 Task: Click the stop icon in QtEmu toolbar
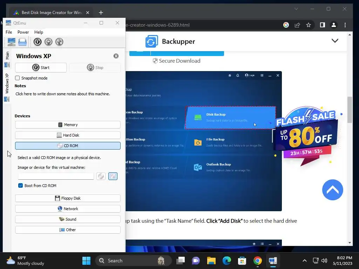48,42
